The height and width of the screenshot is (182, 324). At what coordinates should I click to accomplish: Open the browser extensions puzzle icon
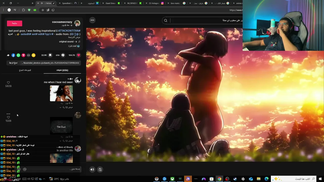(x=24, y=10)
